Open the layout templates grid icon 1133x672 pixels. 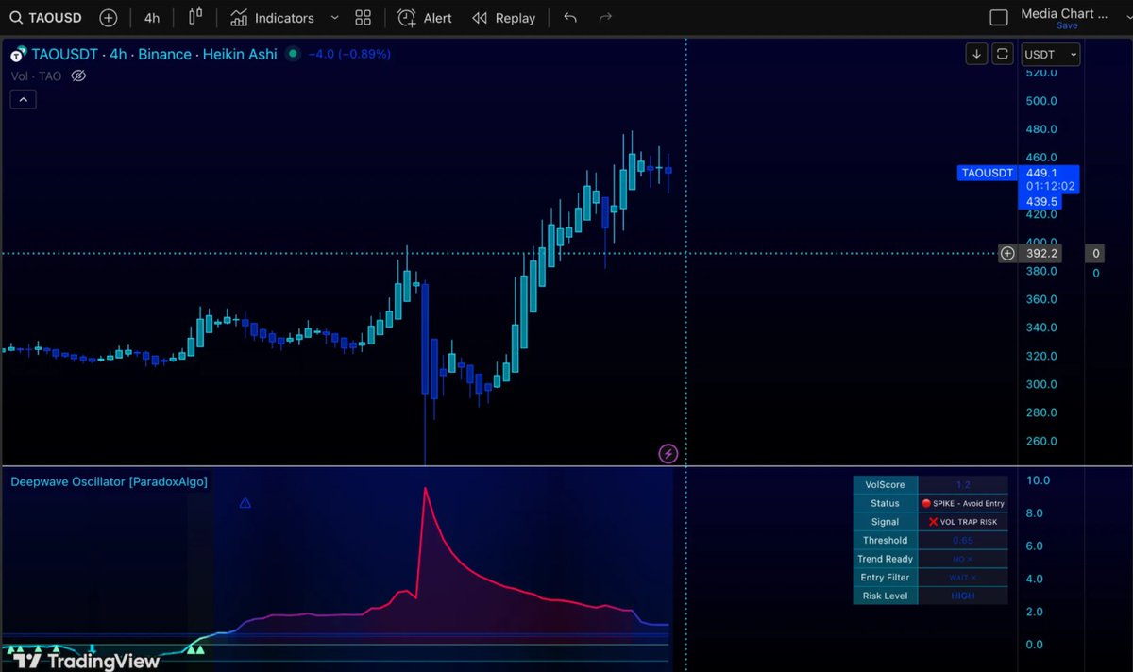363,18
